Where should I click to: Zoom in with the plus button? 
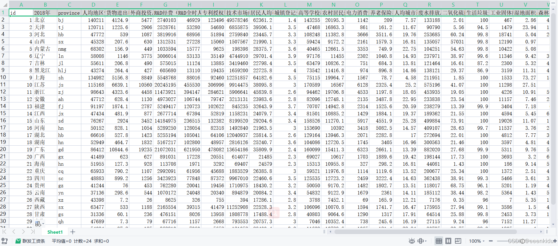click(555, 241)
